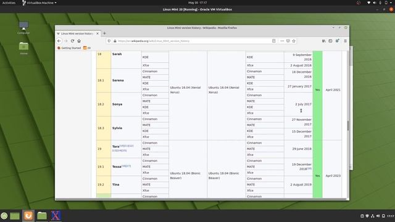Click the Tina codename cell
The width and height of the screenshot is (395, 222).
point(126,184)
